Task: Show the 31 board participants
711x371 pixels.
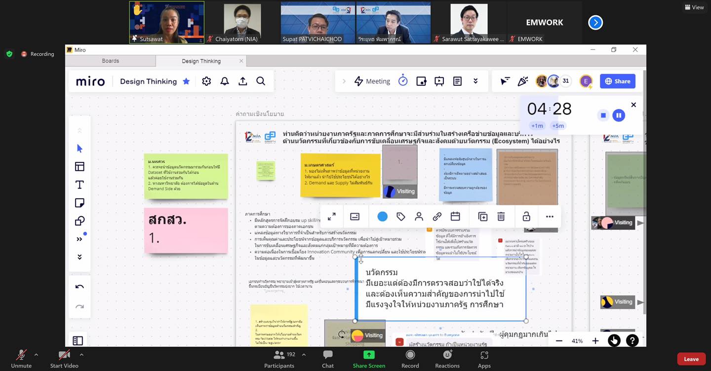Action: tap(566, 81)
